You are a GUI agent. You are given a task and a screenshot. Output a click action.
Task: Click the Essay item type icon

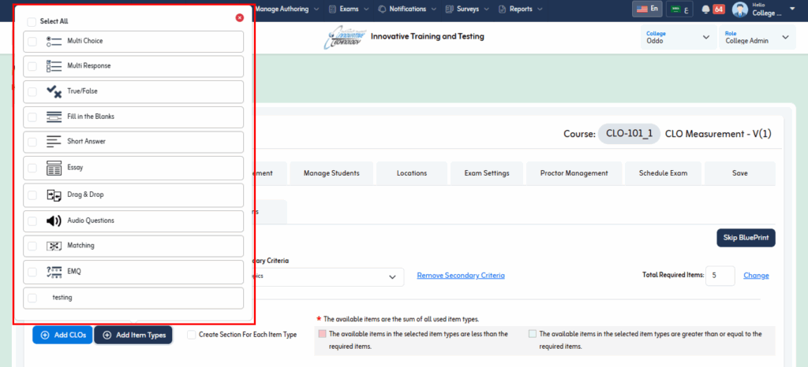point(54,168)
